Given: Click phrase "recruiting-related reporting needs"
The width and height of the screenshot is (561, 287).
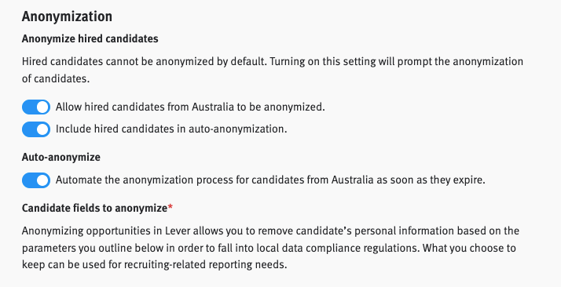Looking at the screenshot, I should [205, 264].
